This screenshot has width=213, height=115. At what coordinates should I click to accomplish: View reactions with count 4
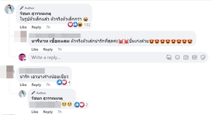64,82
